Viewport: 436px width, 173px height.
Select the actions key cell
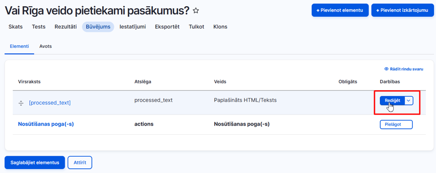(144, 124)
